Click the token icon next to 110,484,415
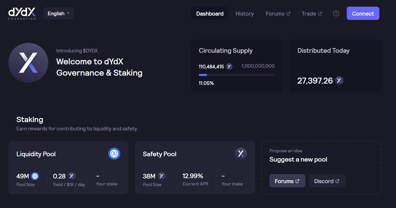The height and width of the screenshot is (208, 396). coord(229,66)
